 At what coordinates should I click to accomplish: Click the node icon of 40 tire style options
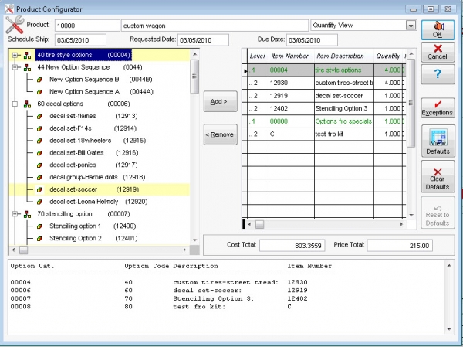(27, 56)
